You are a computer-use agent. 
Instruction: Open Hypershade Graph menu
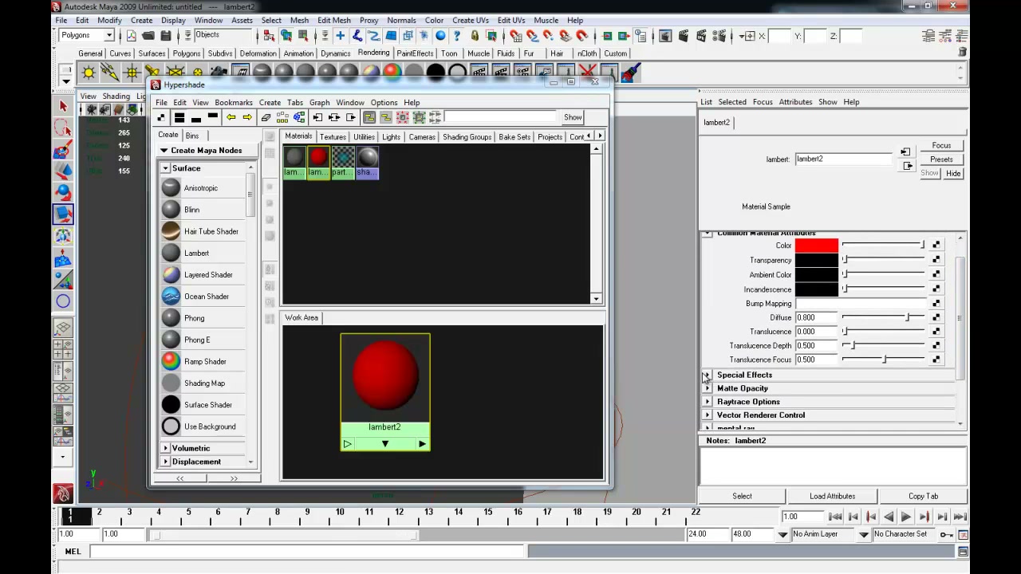(x=319, y=103)
